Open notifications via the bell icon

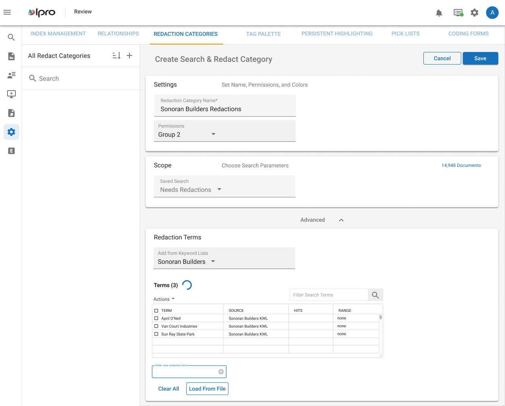coord(439,13)
